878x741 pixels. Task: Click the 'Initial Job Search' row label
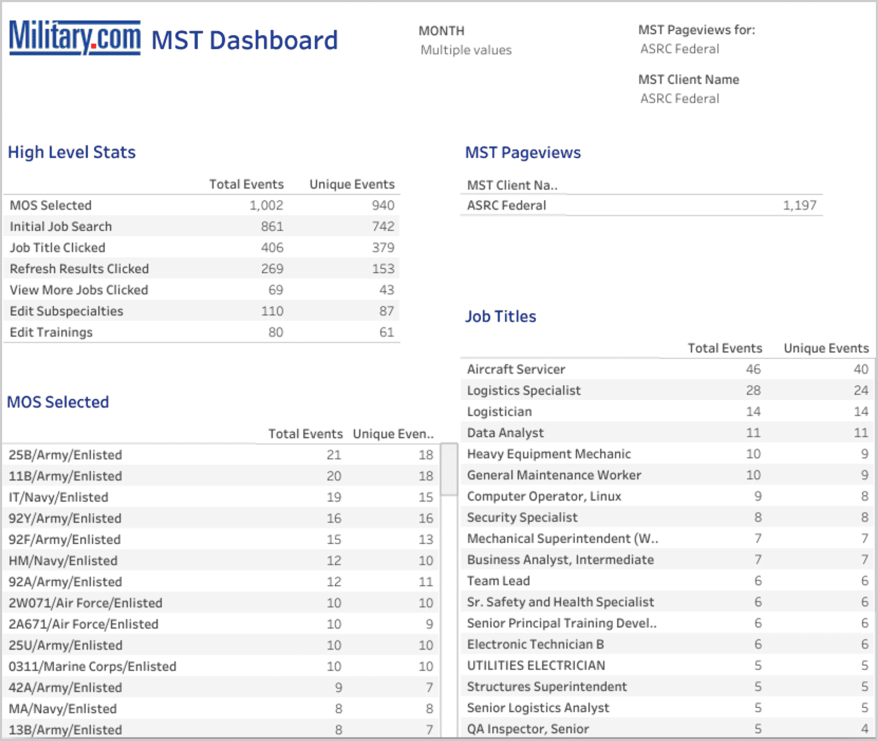[x=60, y=226]
